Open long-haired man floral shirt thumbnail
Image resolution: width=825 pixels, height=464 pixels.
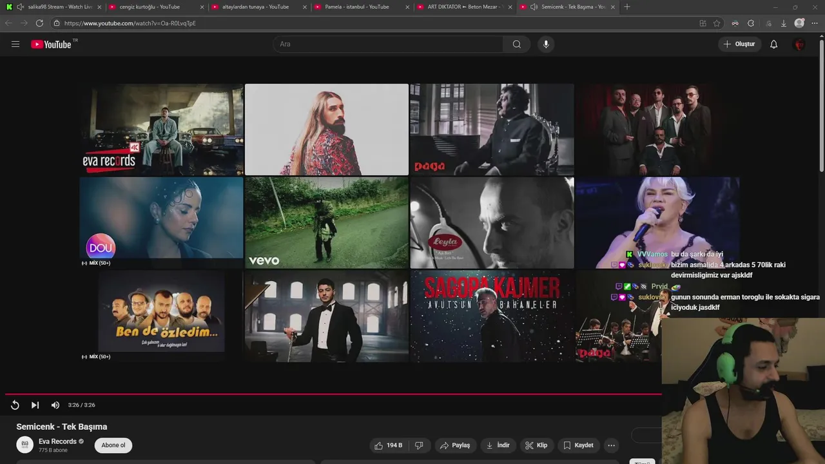327,130
